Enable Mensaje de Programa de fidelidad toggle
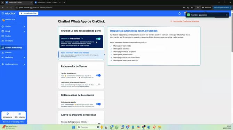The height and width of the screenshot is (130, 233). point(98,123)
